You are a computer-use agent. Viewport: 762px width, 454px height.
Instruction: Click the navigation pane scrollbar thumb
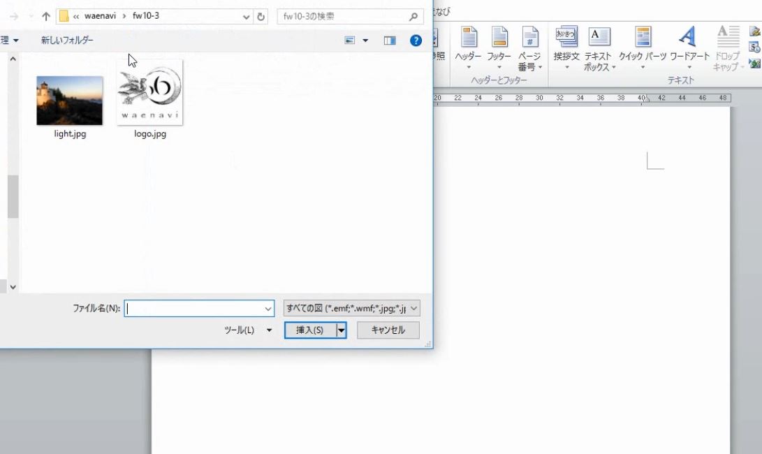pos(13,196)
